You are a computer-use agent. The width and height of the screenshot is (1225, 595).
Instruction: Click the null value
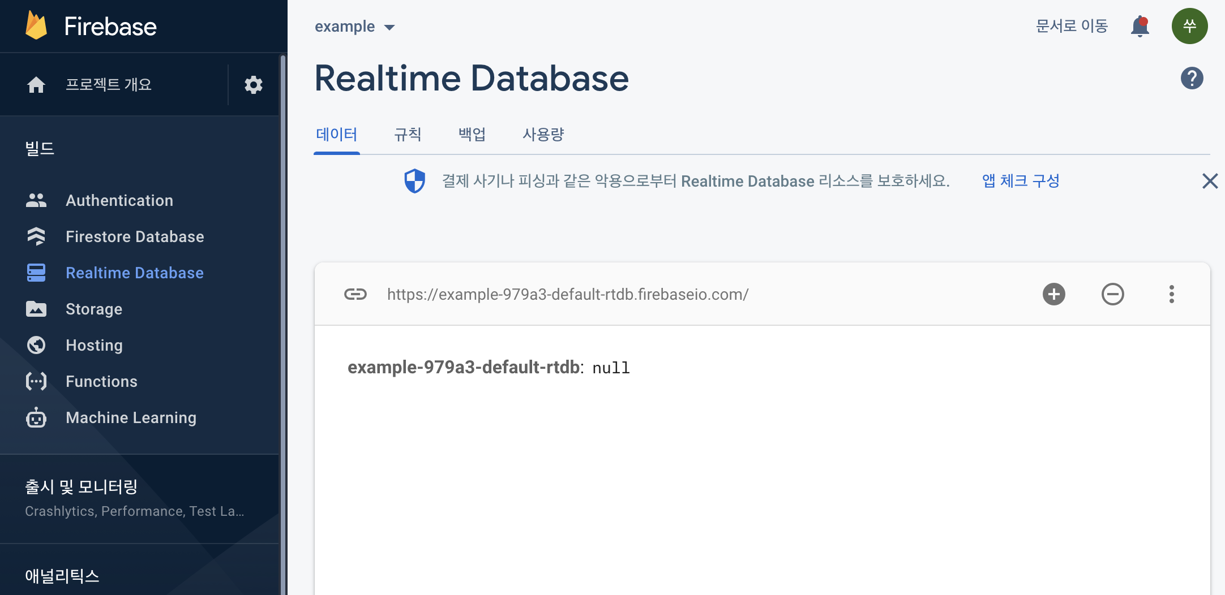pyautogui.click(x=611, y=368)
